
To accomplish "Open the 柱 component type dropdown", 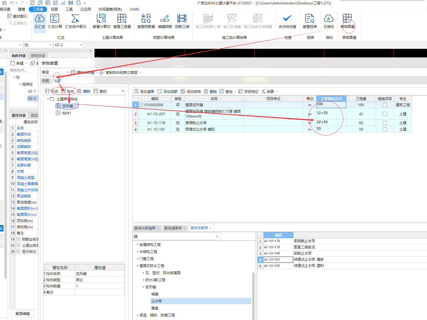I will tap(38, 45).
